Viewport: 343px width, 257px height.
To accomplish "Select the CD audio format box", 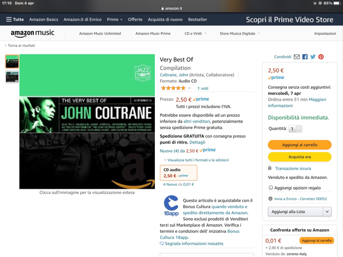I will [178, 172].
